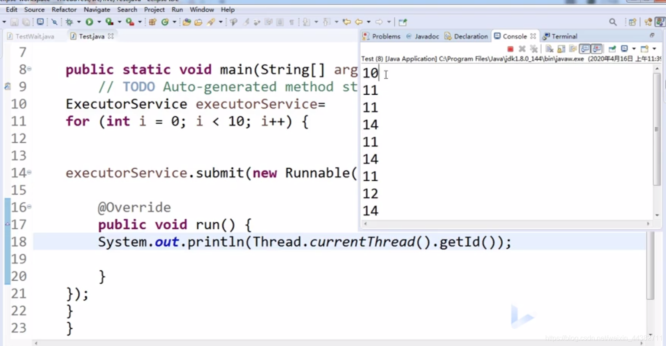Toggle Word Wrap in the Console toolbar
666x346 pixels.
573,49
